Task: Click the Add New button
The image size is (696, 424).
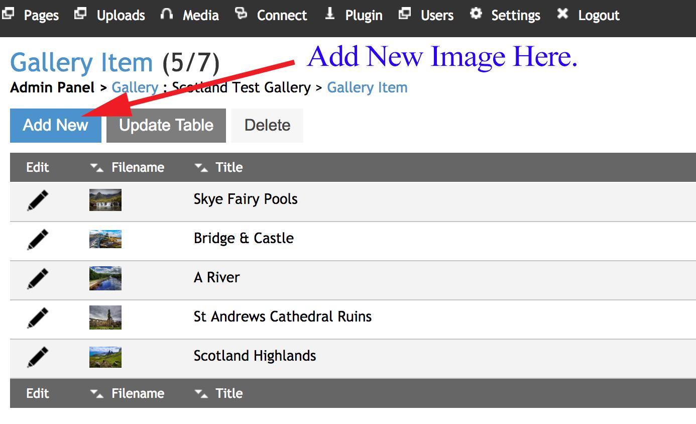Action: (55, 125)
